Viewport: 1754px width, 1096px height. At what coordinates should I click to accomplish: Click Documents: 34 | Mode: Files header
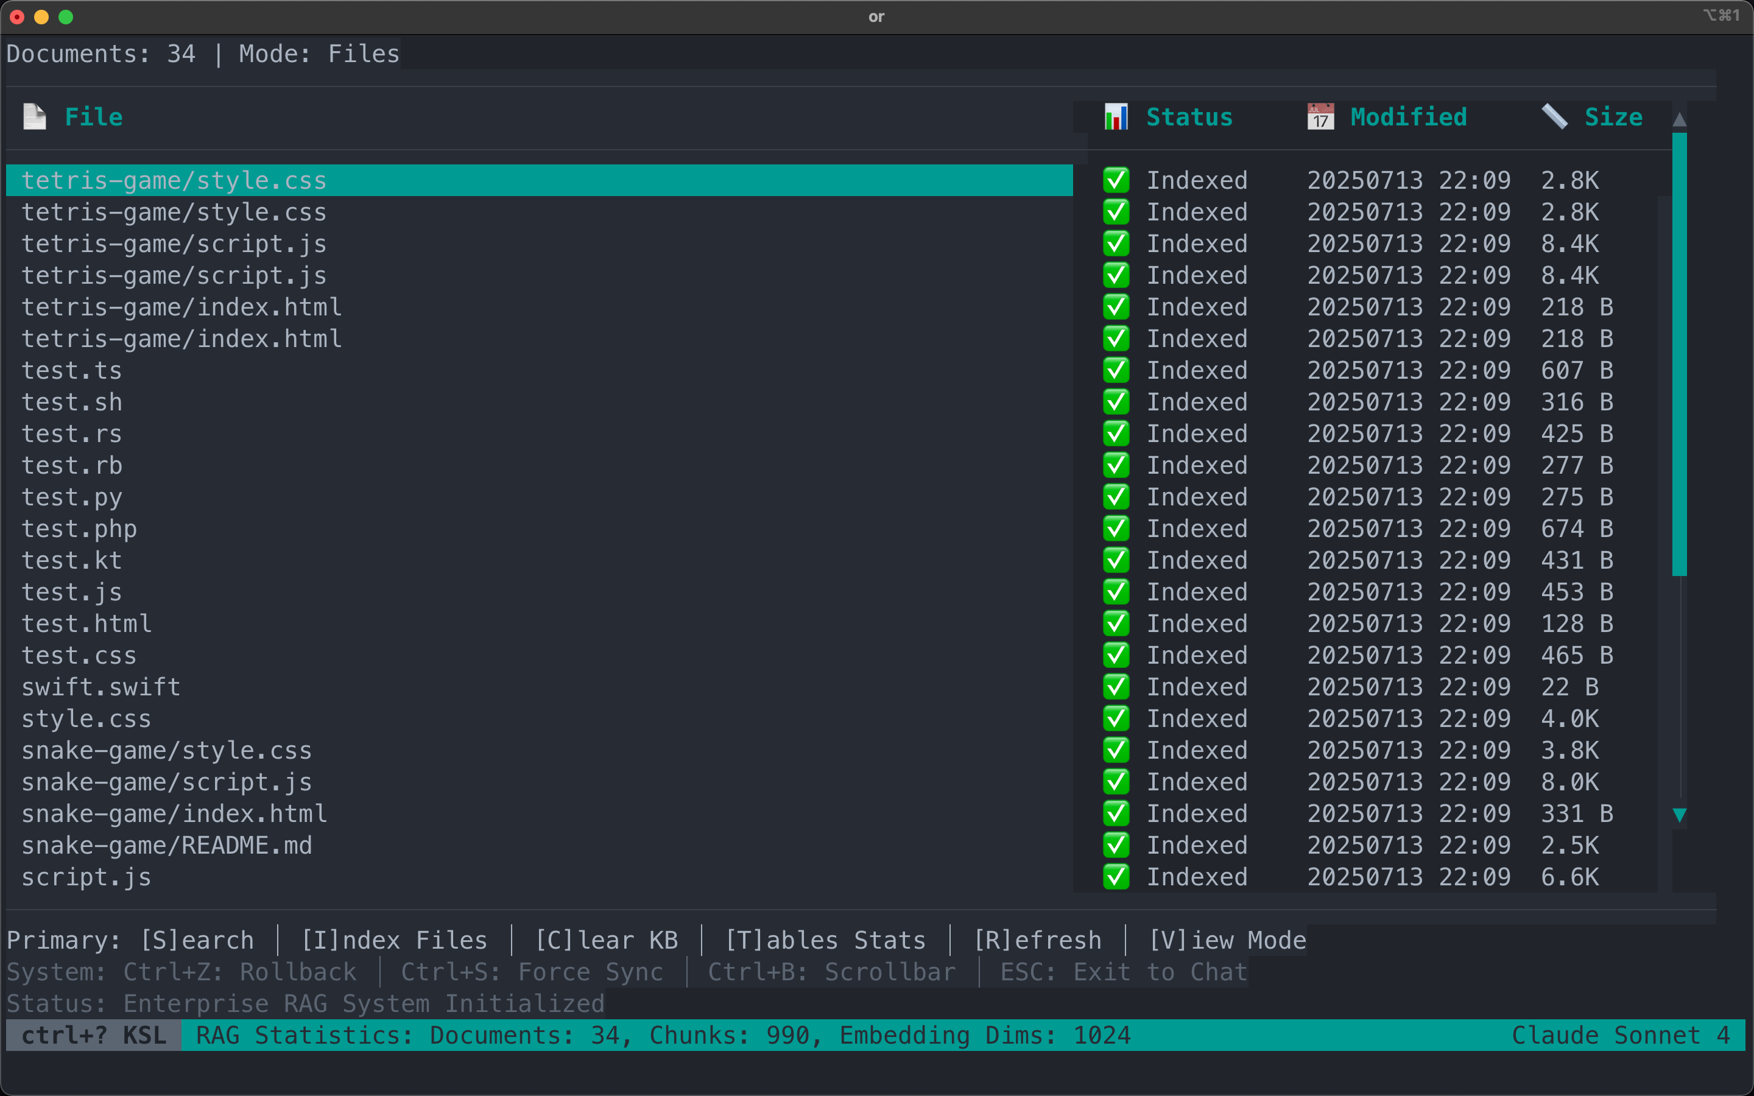coord(203,54)
